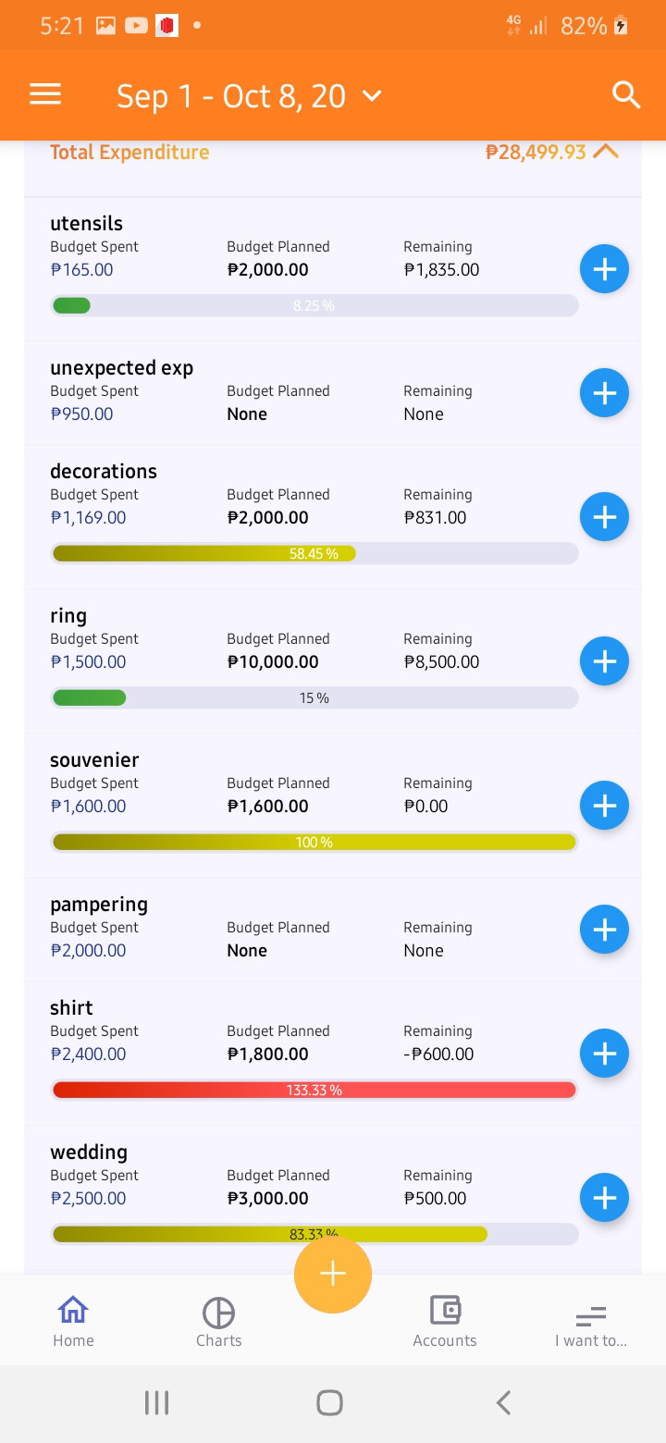
Task: Open the hamburger navigation menu
Action: 45,94
